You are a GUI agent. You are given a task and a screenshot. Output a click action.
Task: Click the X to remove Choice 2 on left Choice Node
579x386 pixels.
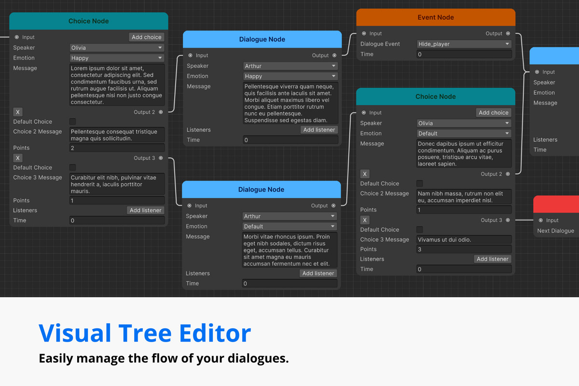tap(18, 112)
